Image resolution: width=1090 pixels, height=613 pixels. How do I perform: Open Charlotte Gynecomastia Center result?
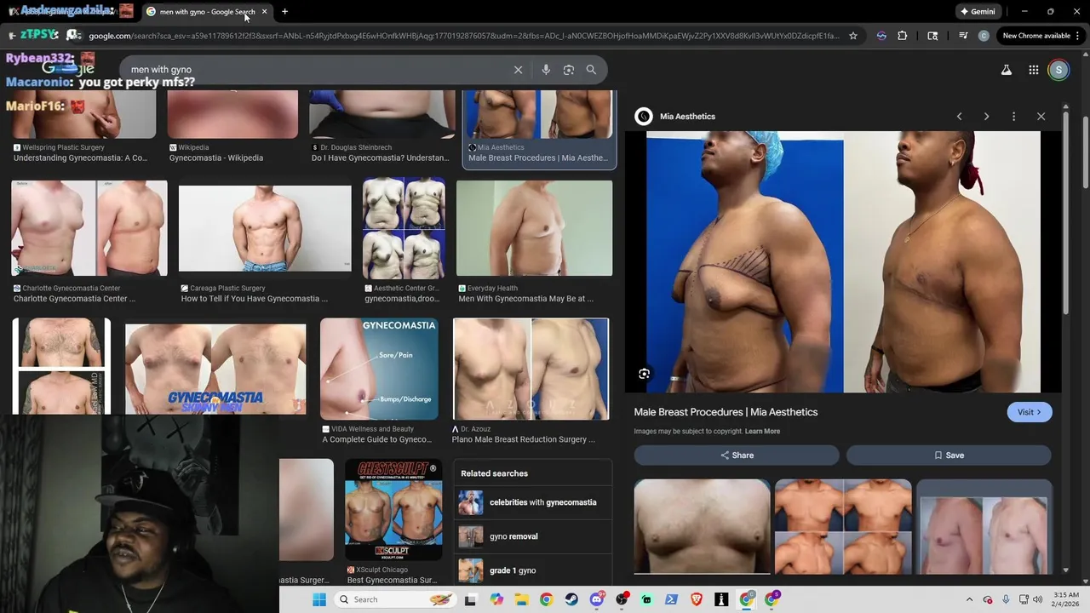pos(89,242)
